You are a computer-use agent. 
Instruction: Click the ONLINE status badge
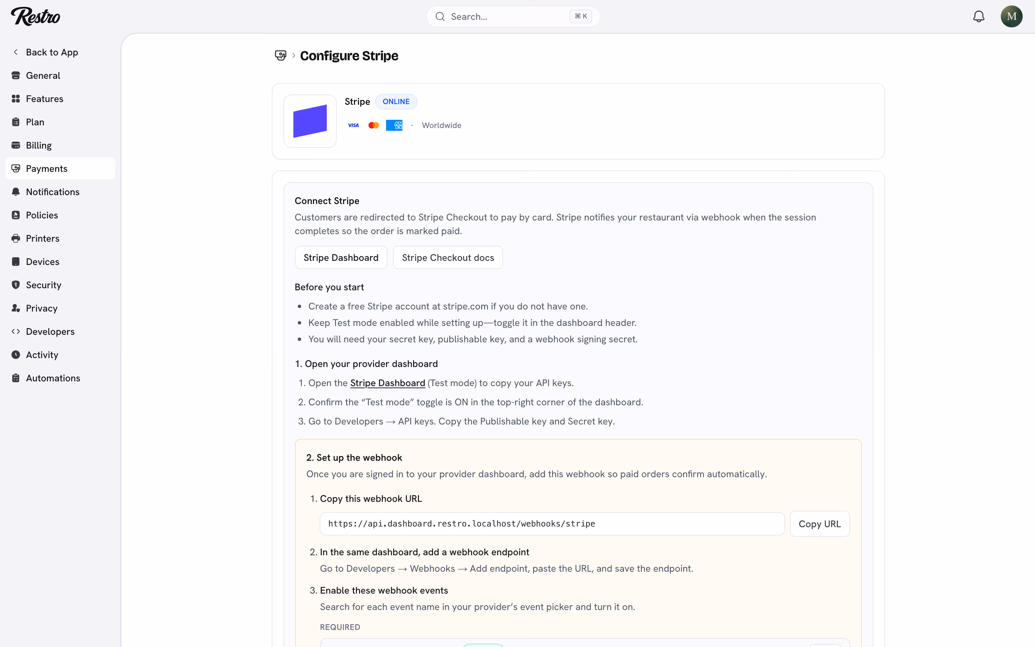click(396, 101)
